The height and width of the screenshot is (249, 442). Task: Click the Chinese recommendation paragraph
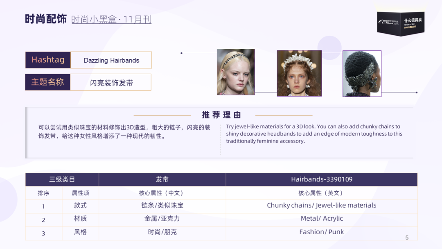tap(124, 131)
